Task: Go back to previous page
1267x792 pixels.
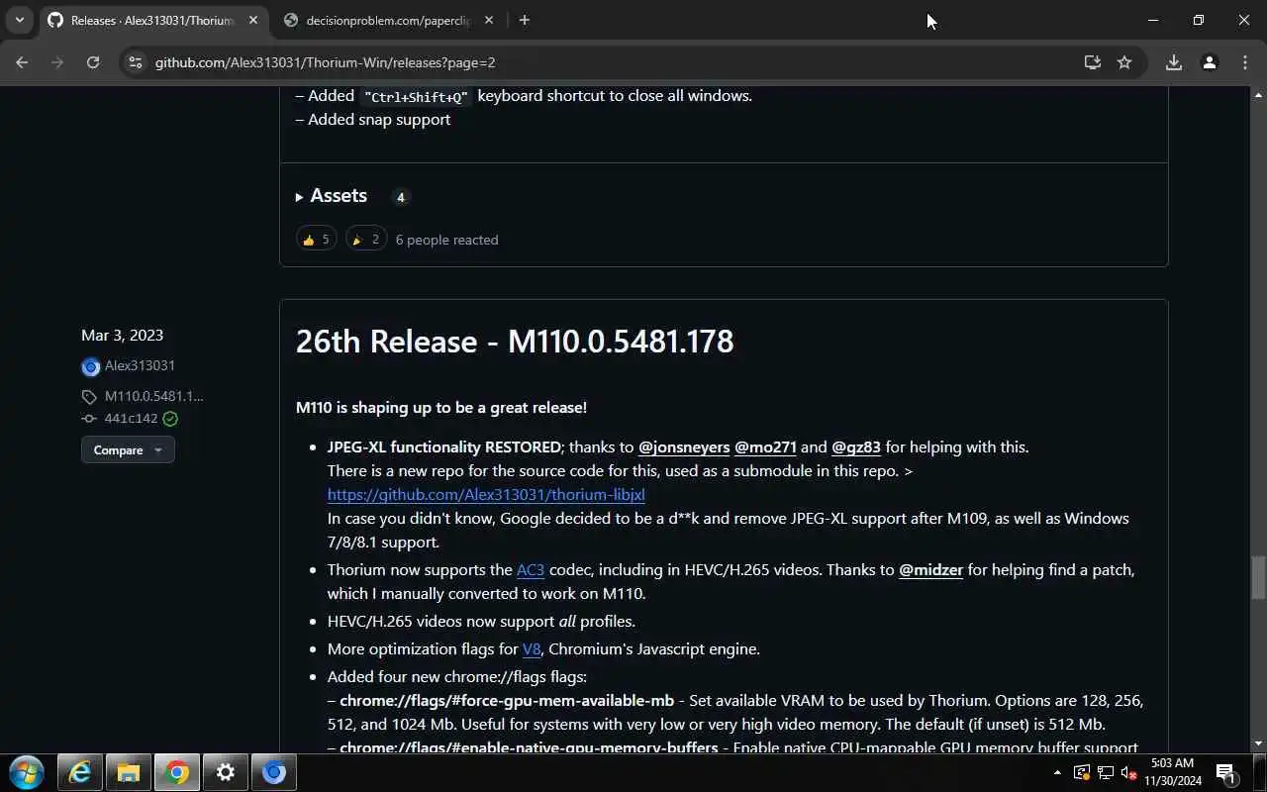Action: (22, 62)
